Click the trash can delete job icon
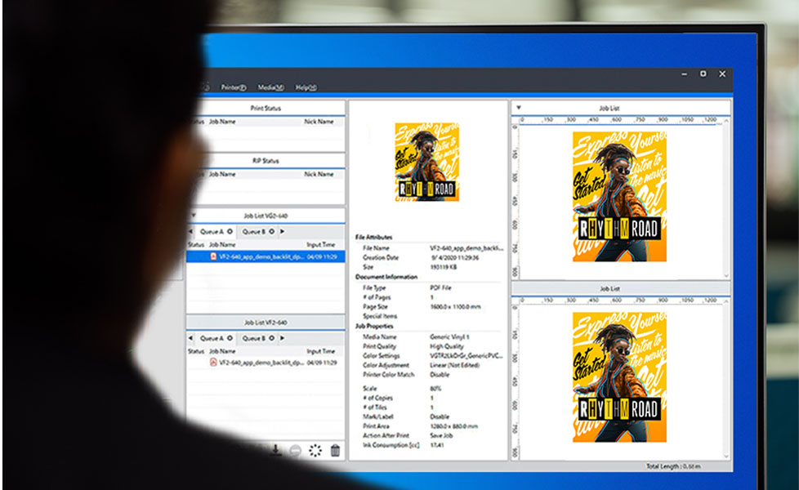The image size is (799, 490). point(335,451)
